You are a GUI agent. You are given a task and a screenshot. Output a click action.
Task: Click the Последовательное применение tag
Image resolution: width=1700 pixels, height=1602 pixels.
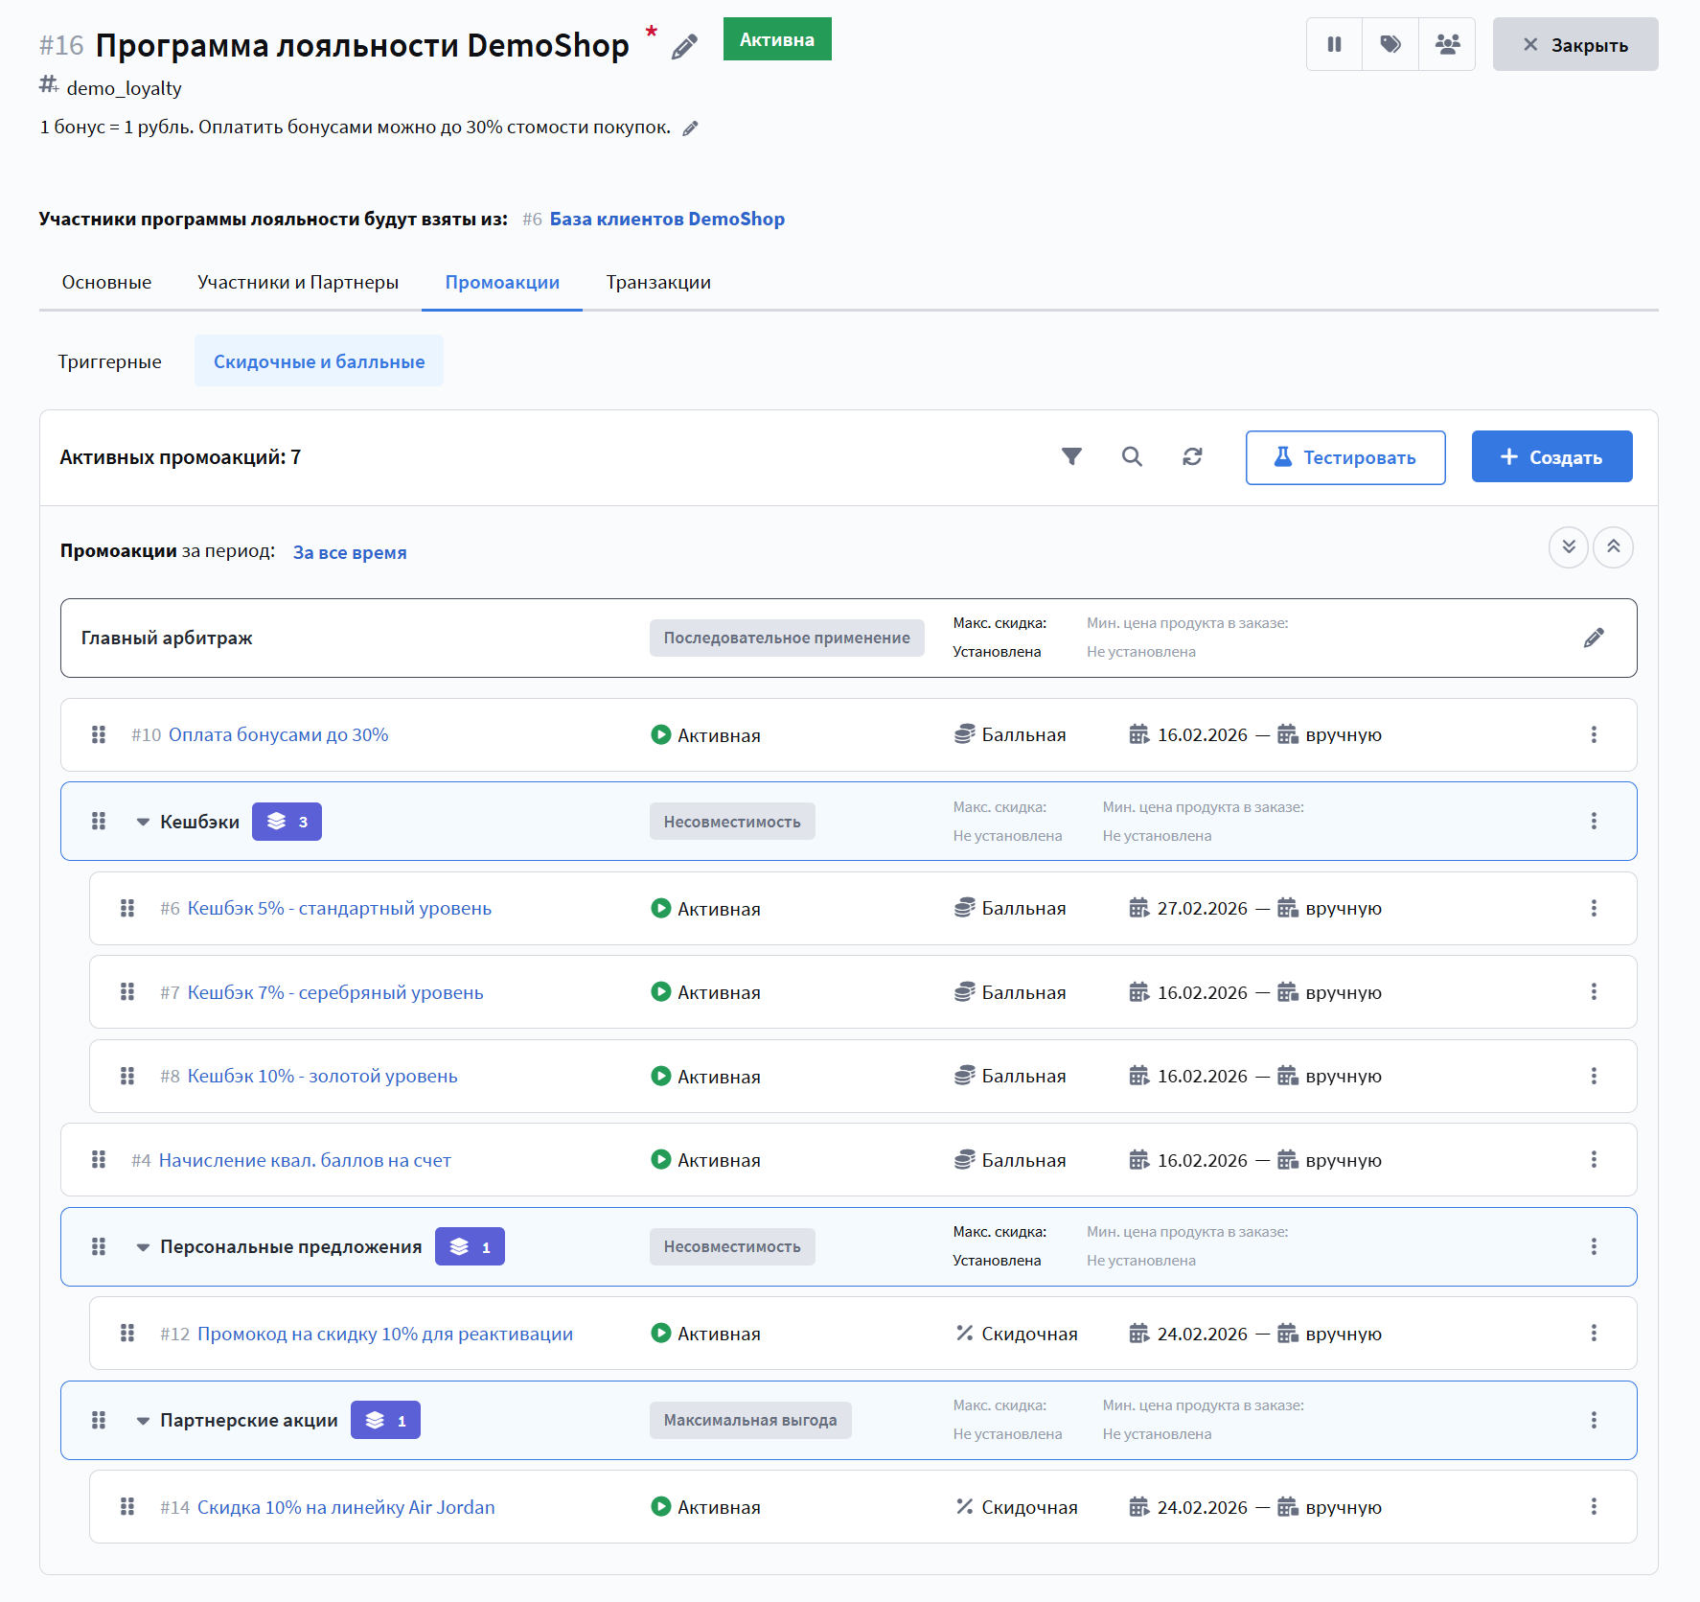tap(787, 638)
